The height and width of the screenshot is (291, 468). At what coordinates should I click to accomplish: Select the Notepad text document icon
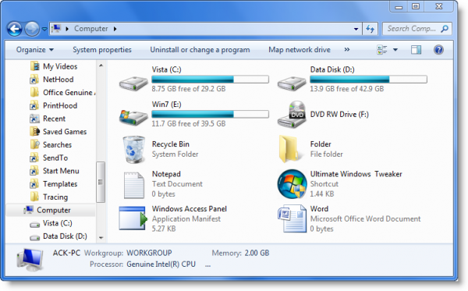pos(133,185)
